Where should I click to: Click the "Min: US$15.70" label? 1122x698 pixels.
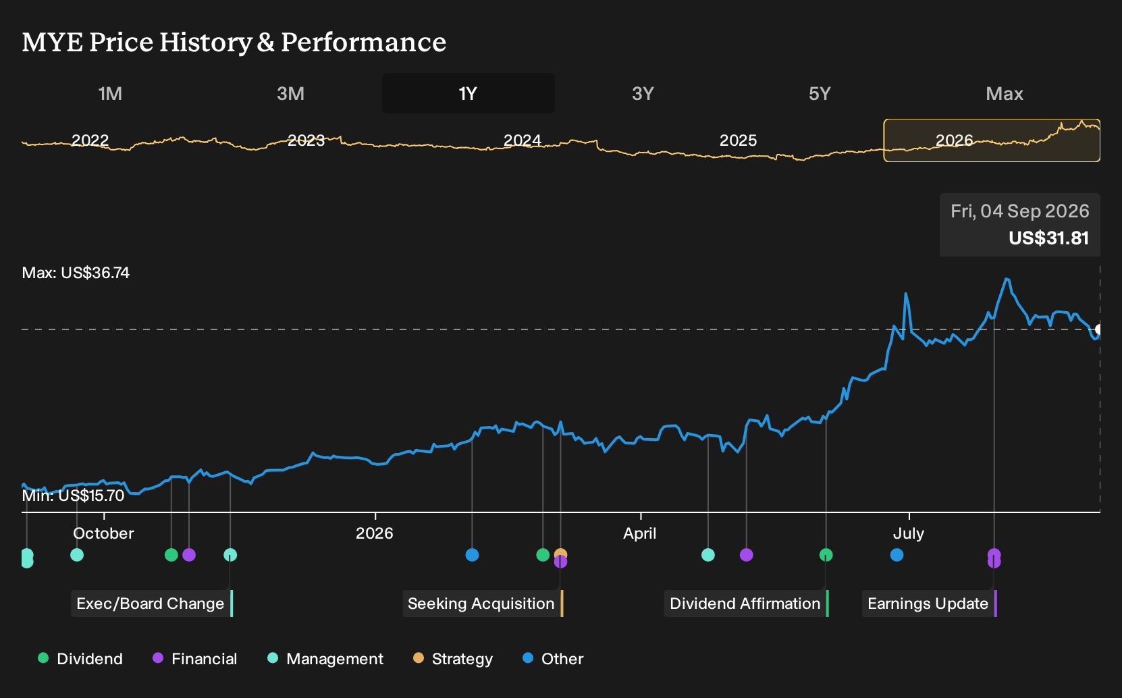click(73, 495)
